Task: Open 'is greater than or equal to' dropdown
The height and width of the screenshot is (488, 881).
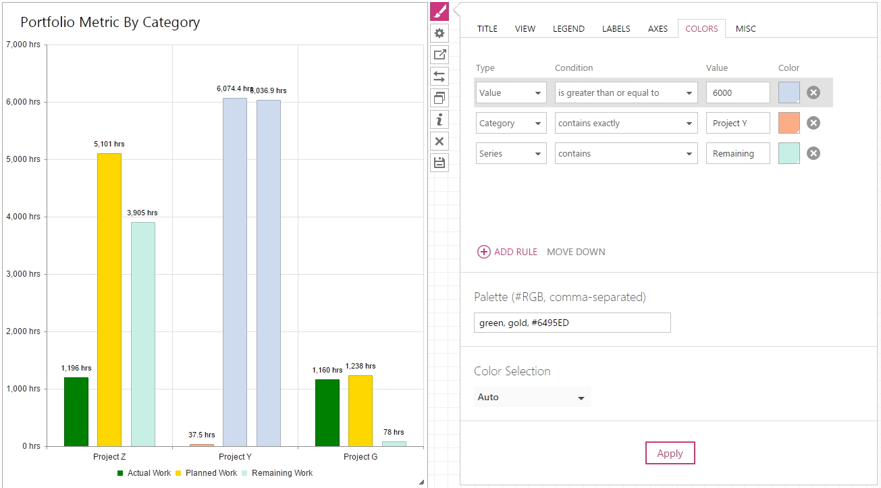Action: [626, 92]
